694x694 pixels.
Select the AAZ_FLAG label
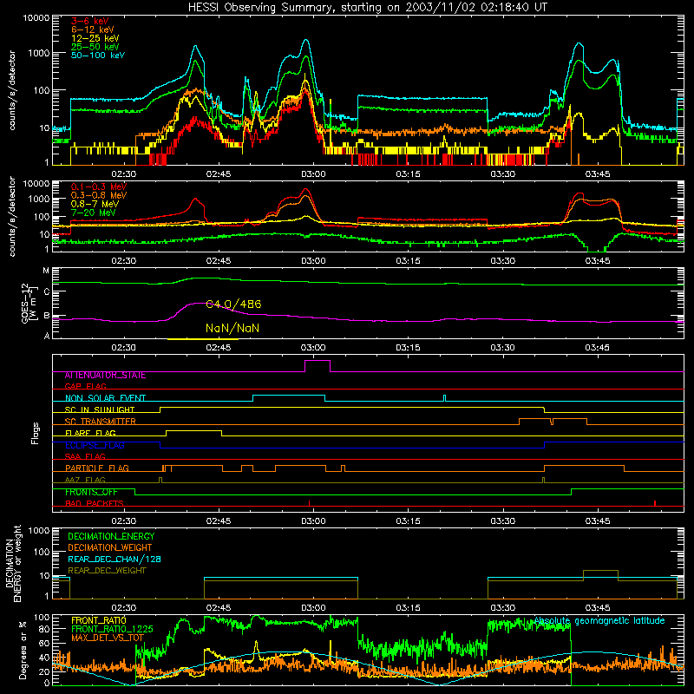(85, 480)
